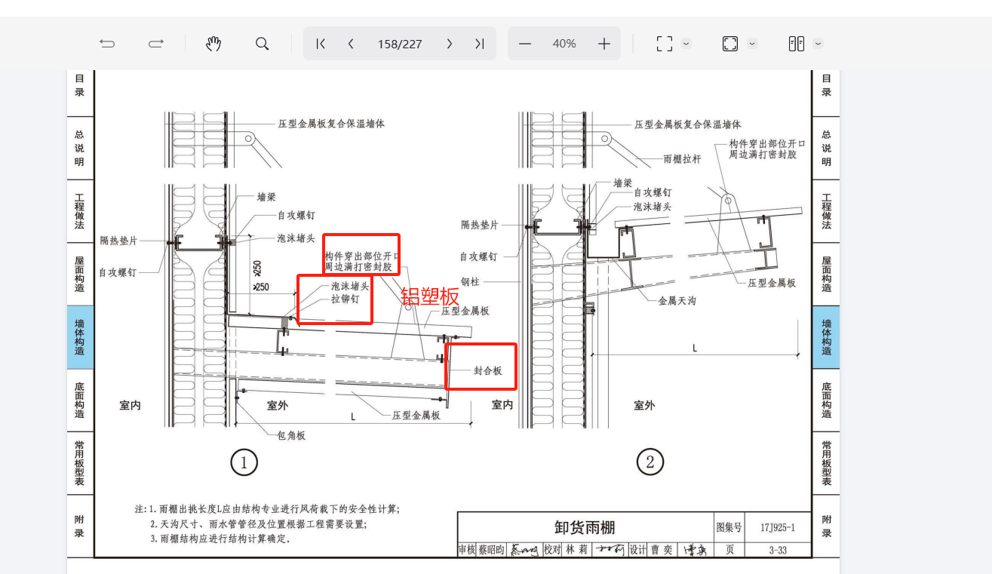Click the 蔡昭昀 name in the title block
992x574 pixels.
[490, 551]
